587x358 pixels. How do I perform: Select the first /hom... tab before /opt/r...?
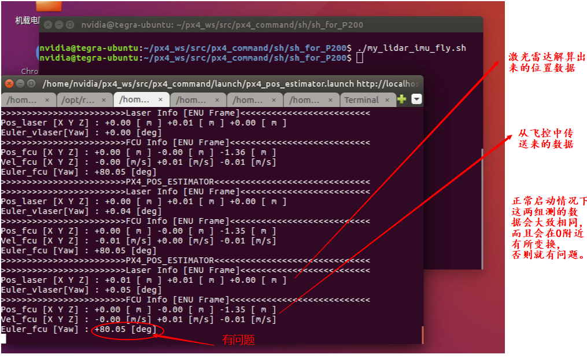tap(28, 100)
